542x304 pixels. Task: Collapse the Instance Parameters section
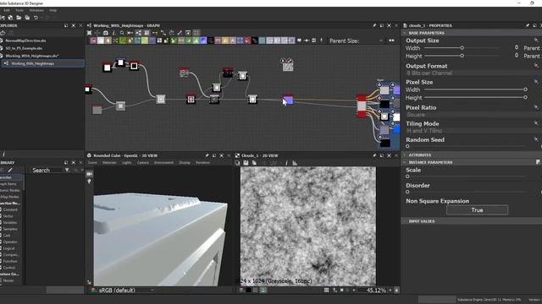click(x=405, y=162)
